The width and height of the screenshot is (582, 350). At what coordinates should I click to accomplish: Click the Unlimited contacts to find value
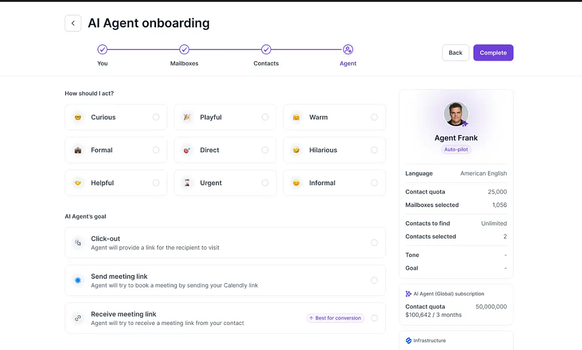click(x=493, y=223)
